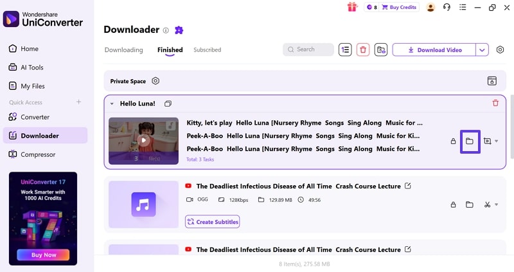Click the info icon beside Downloader title
Screen dimensions: 514x272
click(x=166, y=30)
